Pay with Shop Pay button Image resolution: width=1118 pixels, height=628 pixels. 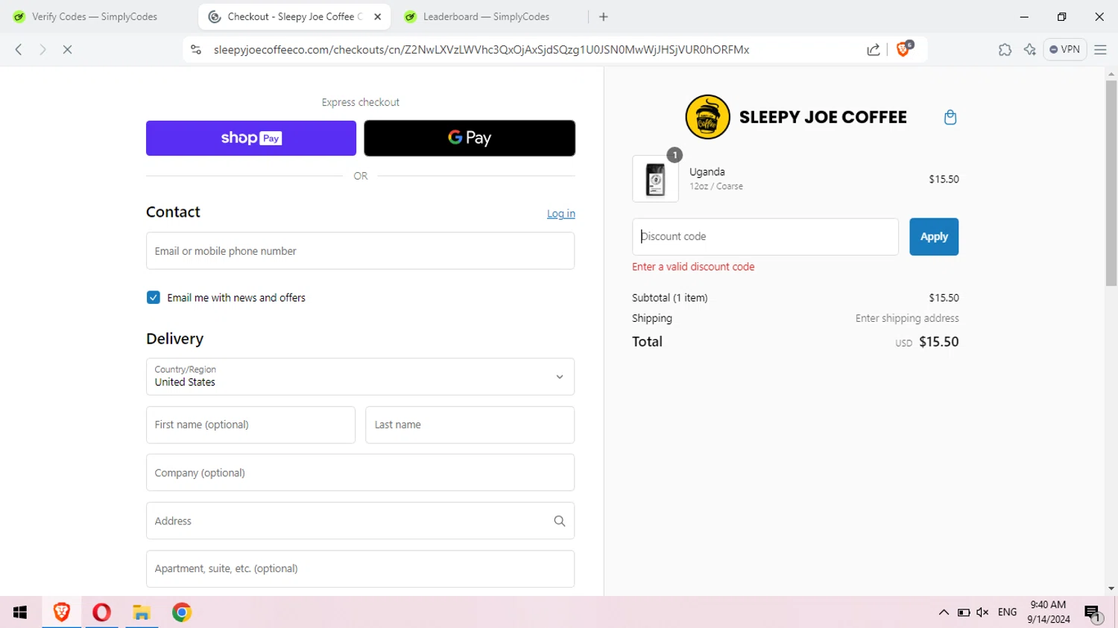click(251, 138)
